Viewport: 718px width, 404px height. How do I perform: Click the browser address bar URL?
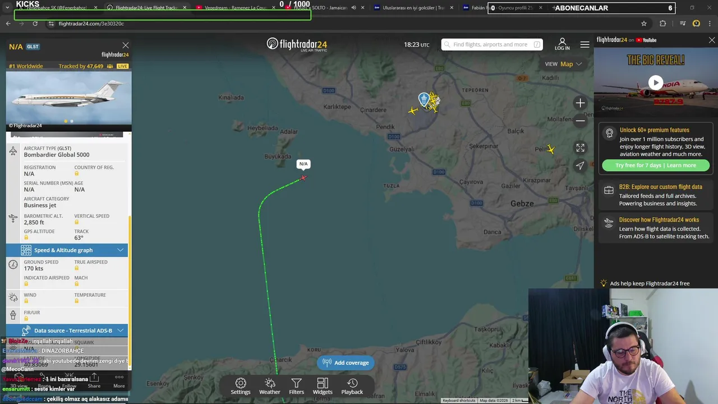point(91,24)
